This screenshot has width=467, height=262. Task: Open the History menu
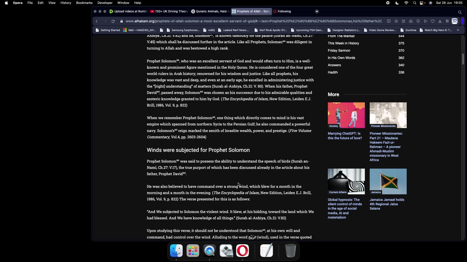[x=66, y=3]
